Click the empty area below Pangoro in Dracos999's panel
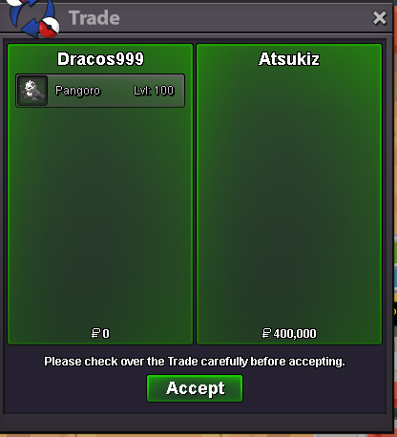397x437 pixels. coord(100,217)
